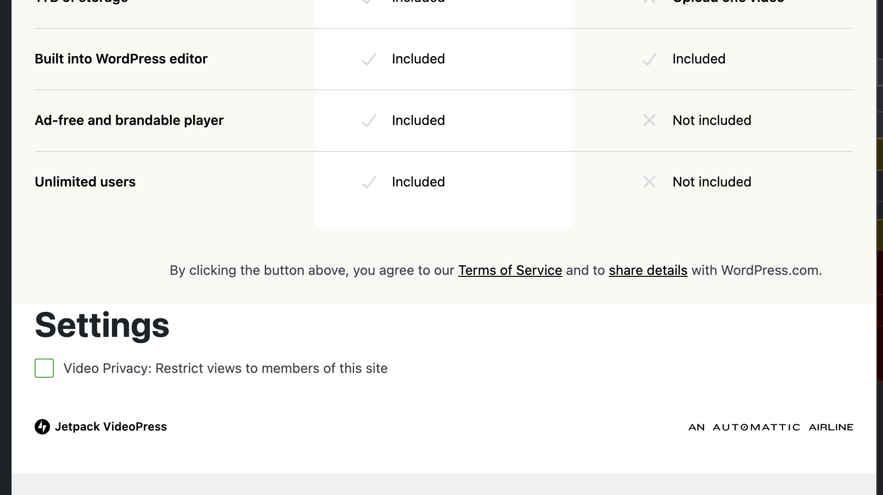Click the X icon next to Not included for Unlimited users
This screenshot has height=495, width=883.
tap(650, 182)
